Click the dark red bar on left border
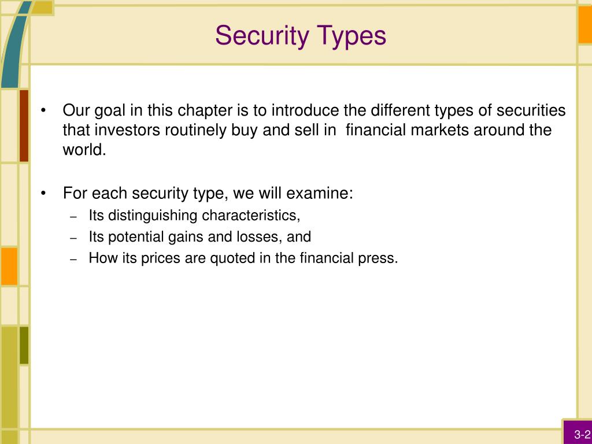This screenshot has width=592, height=444. 24,125
